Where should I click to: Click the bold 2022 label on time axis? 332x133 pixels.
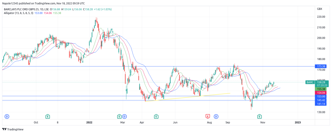(x=89, y=122)
